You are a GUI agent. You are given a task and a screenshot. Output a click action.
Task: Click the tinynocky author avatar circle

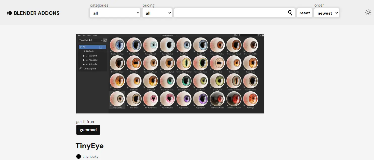pyautogui.click(x=79, y=156)
